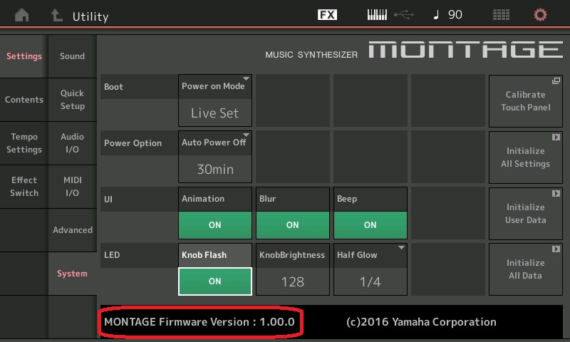Viewport: 570px width, 342px height.
Task: Turn off the Blur setting
Action: point(292,224)
